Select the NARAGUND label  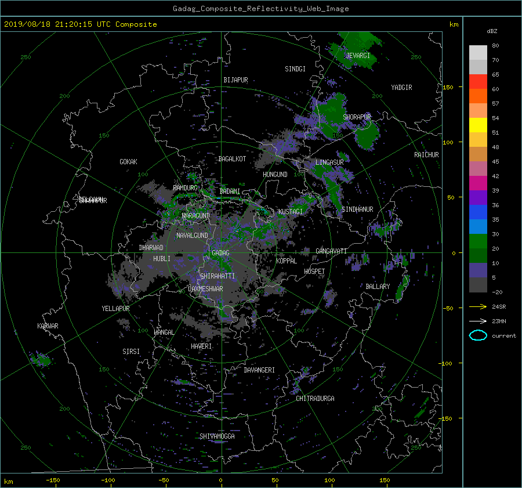click(196, 216)
